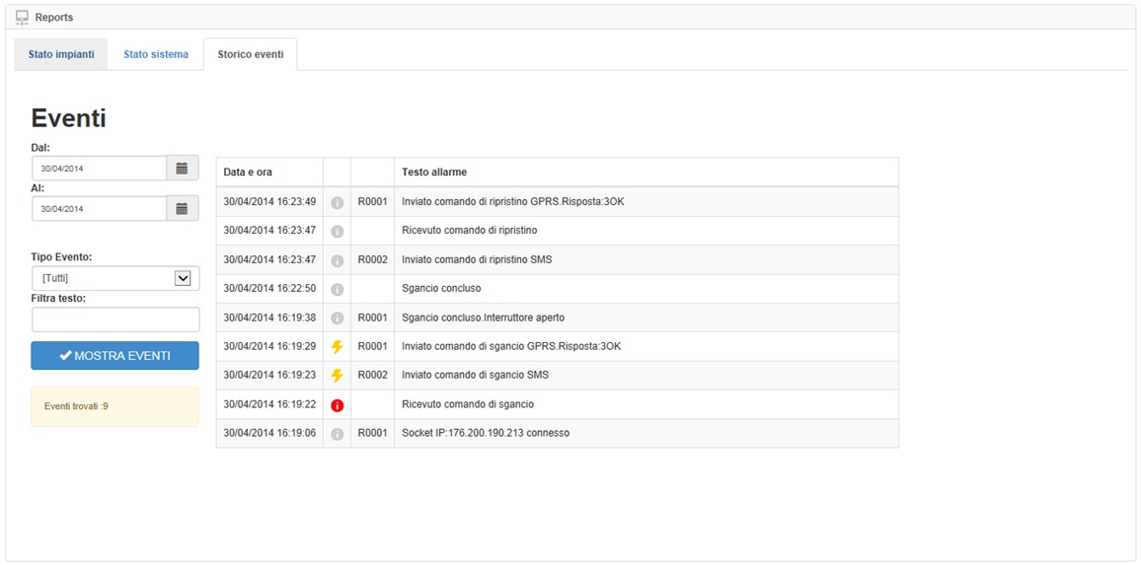Select the Storico eventi tab
Viewport: 1141px width, 565px height.
click(x=251, y=54)
